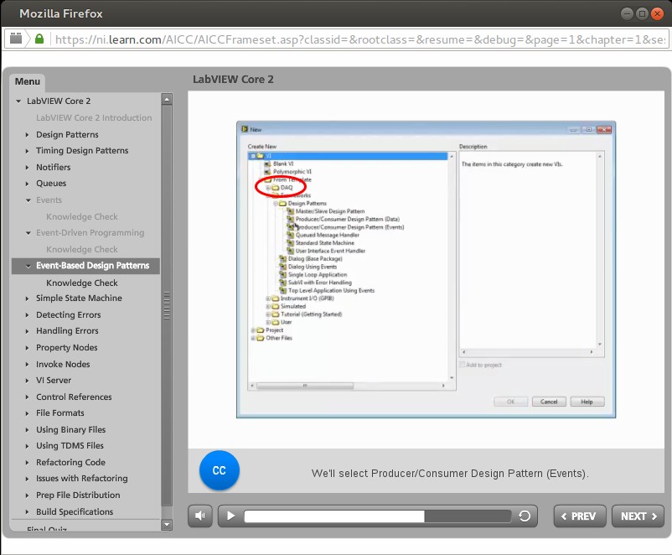The width and height of the screenshot is (672, 555).
Task: Open Knowledge Check under Event-Driven Programming
Action: [x=82, y=249]
